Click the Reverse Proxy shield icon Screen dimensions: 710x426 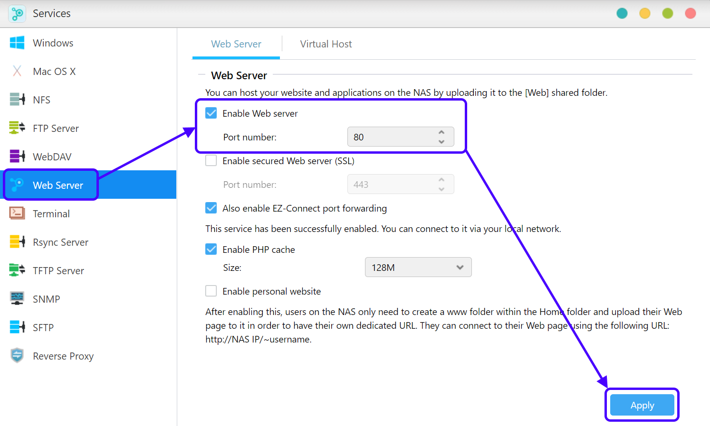click(17, 356)
